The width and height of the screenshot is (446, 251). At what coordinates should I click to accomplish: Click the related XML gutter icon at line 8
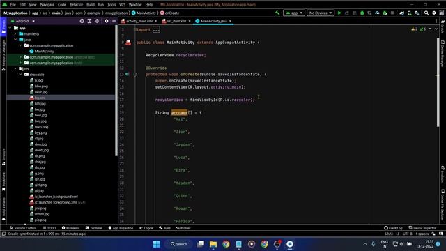pyautogui.click(x=128, y=43)
